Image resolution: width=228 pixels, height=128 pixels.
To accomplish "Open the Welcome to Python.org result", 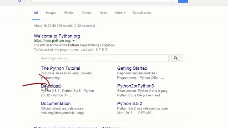I will coord(57,36).
